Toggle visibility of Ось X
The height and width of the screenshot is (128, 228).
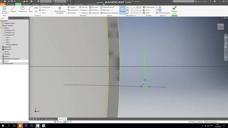click(x=7, y=37)
